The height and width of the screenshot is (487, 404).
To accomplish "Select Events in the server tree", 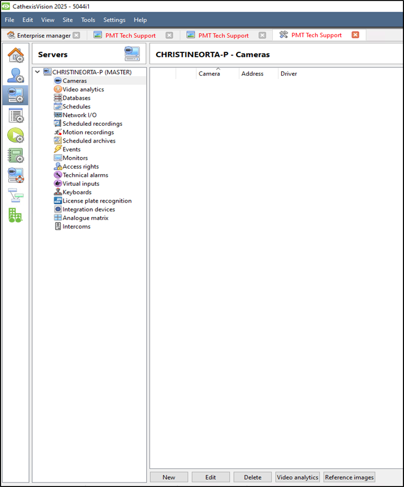I will [x=72, y=149].
